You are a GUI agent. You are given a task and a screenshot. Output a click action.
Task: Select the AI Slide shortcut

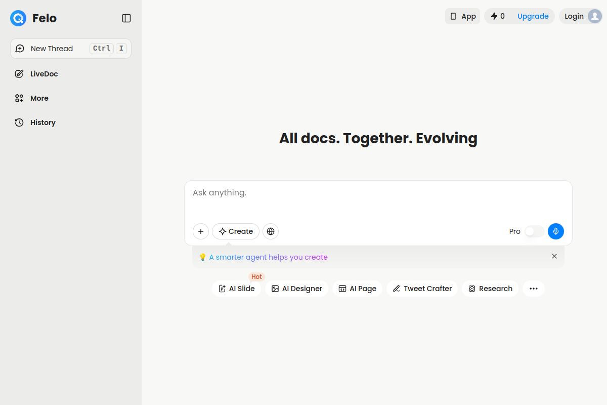tap(236, 289)
